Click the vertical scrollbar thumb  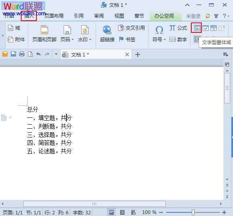point(227,88)
